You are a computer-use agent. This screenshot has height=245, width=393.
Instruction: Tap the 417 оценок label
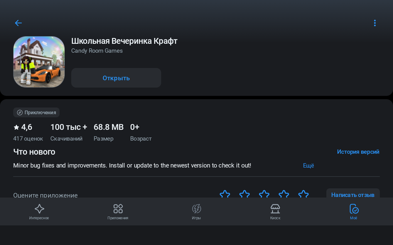click(x=28, y=139)
